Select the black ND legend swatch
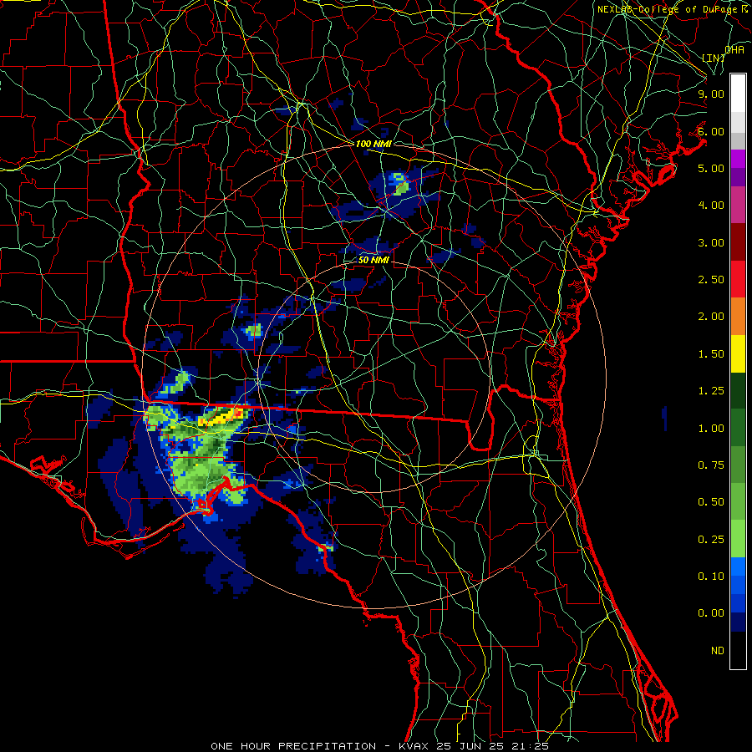Image resolution: width=752 pixels, height=752 pixels. point(738,650)
